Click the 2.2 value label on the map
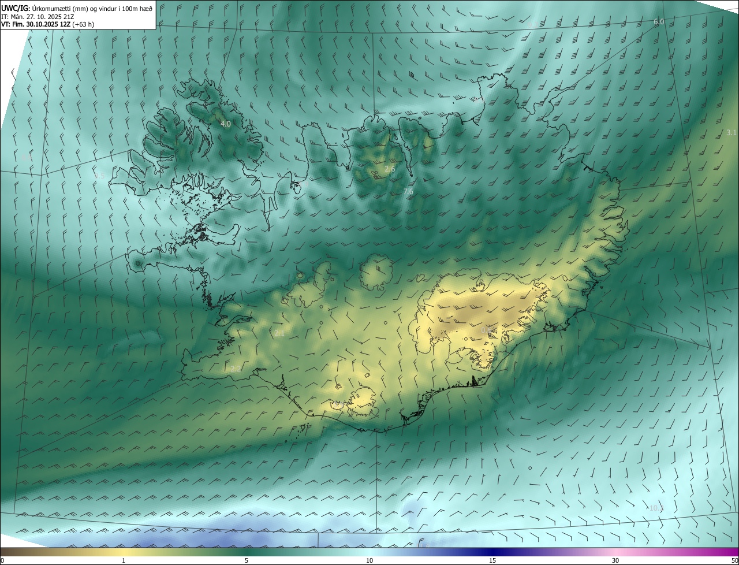The height and width of the screenshot is (565, 739). pos(236,369)
